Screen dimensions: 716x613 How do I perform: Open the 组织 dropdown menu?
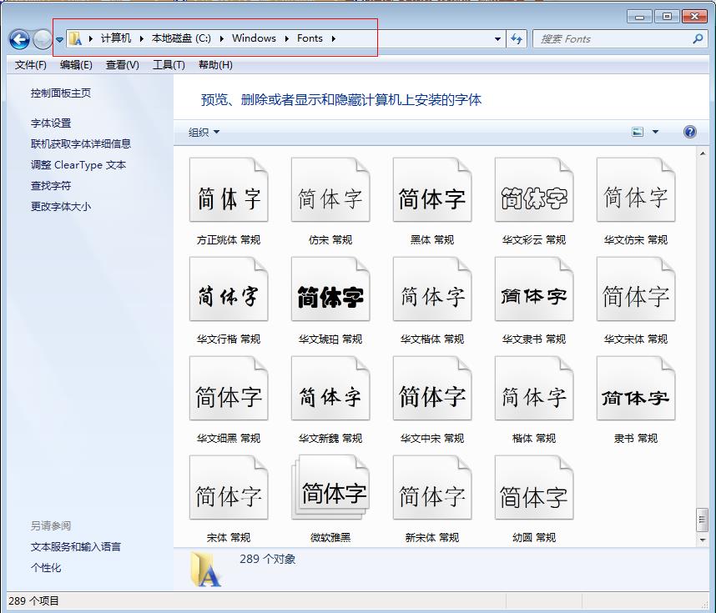coord(204,133)
